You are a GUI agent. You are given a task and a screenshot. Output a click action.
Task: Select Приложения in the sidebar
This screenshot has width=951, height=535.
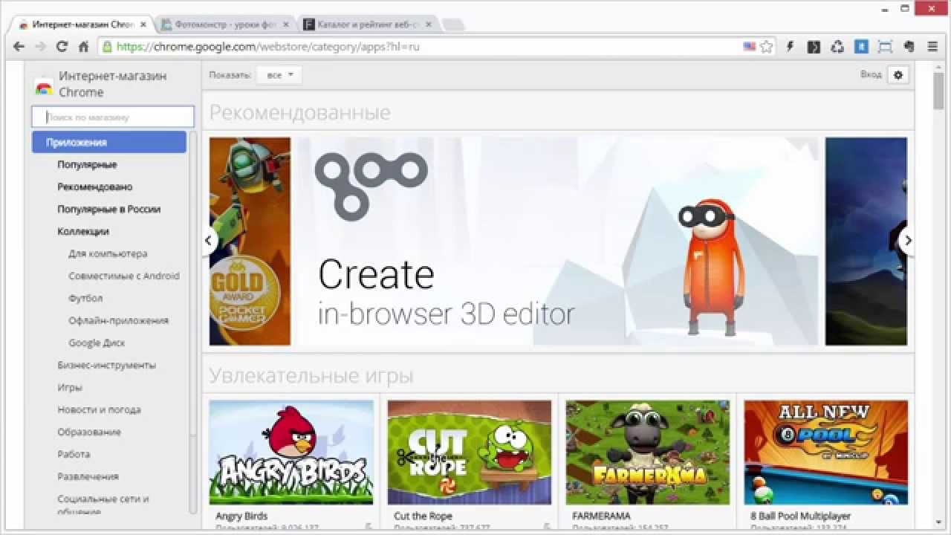[x=109, y=142]
